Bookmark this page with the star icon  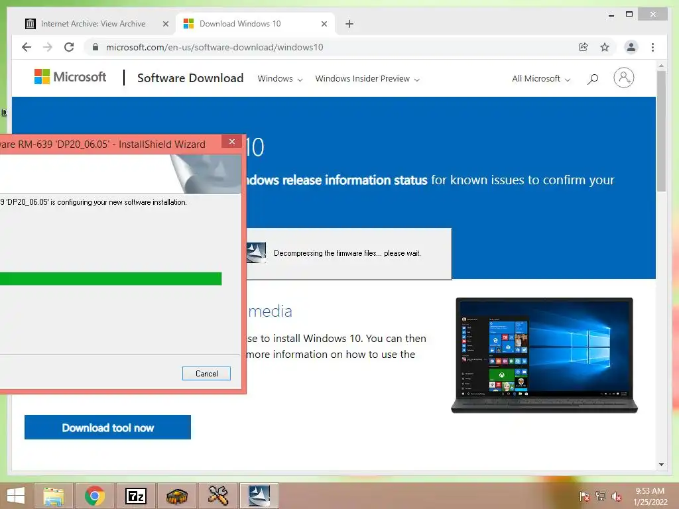(x=605, y=47)
